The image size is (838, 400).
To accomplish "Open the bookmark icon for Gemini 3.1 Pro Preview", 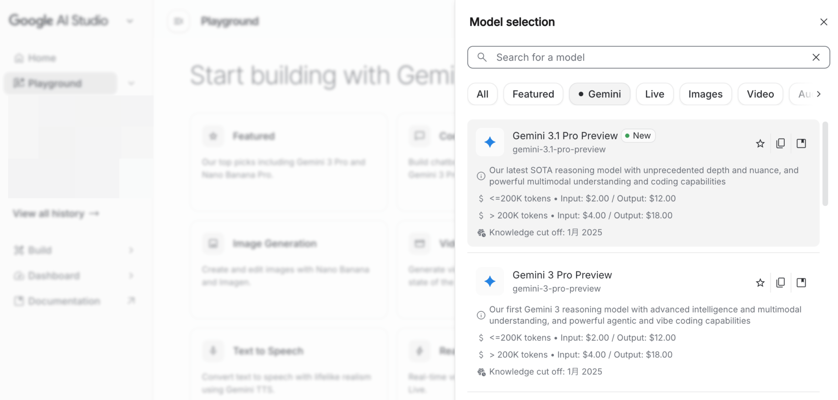I will pos(801,143).
